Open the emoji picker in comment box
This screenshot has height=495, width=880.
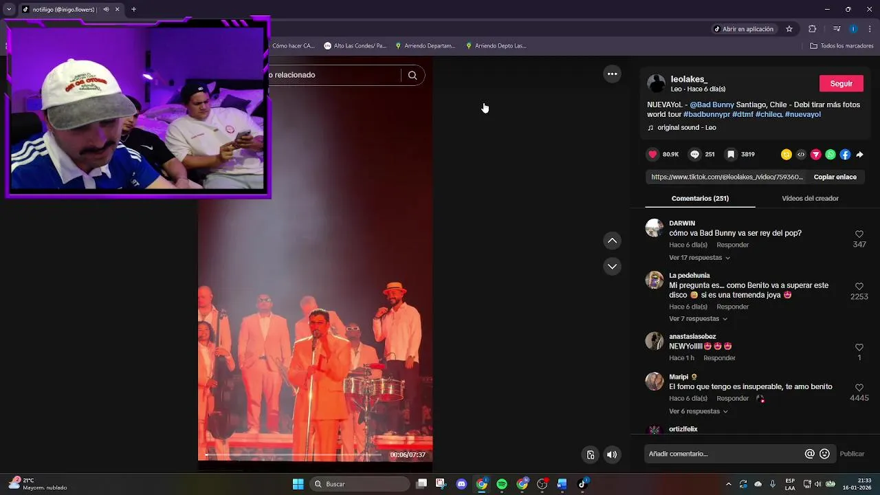(825, 454)
